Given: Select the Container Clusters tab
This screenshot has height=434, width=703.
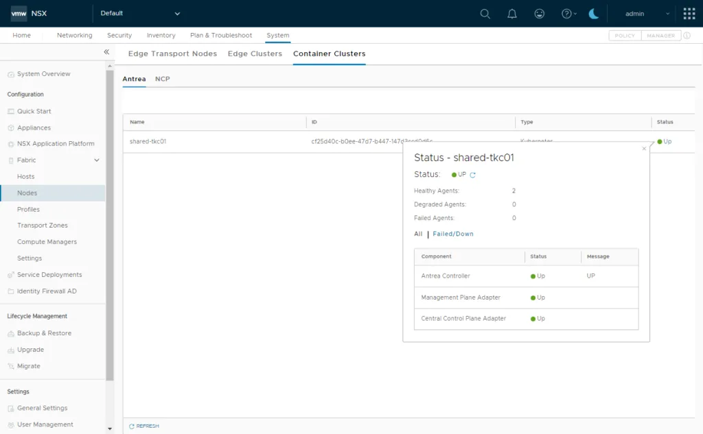Looking at the screenshot, I should pos(329,53).
